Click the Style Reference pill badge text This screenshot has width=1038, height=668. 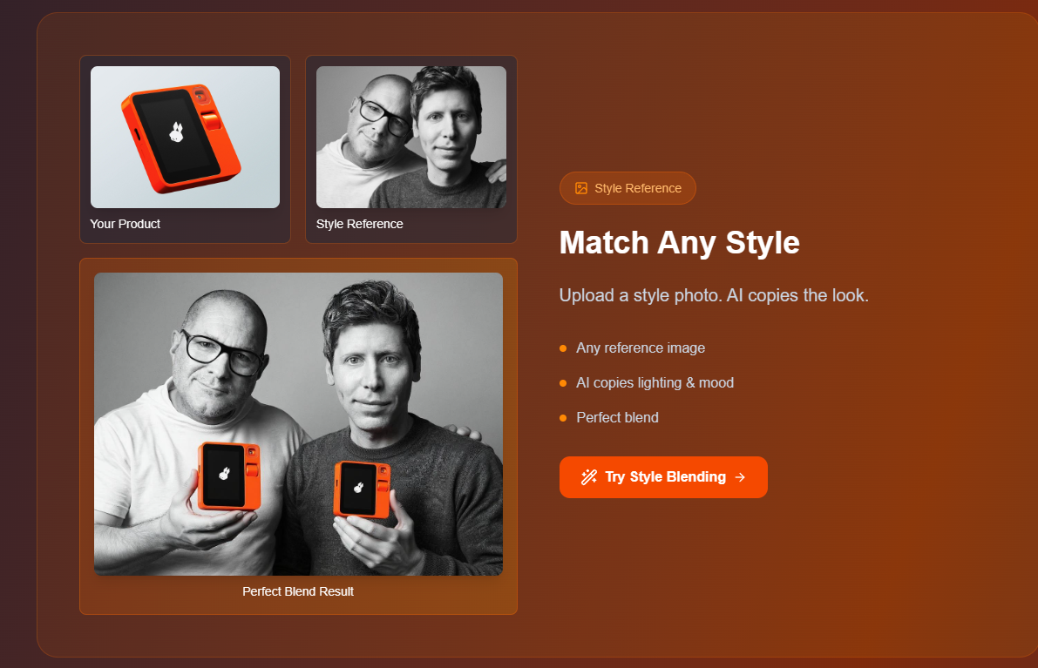point(637,188)
